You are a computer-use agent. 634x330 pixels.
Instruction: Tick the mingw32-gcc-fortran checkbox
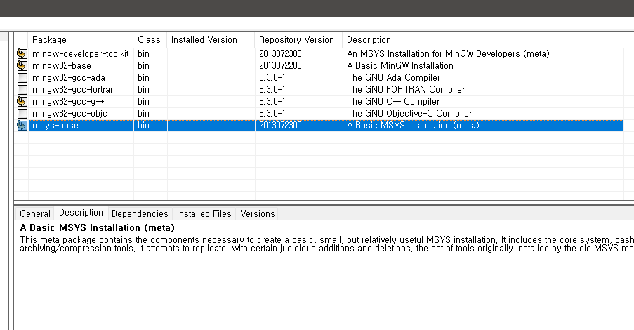coord(22,89)
